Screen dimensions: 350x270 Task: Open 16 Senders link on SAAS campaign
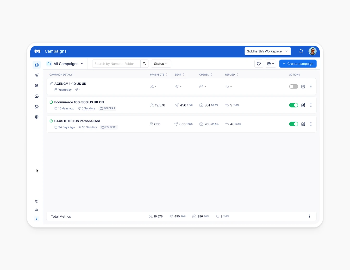(x=90, y=127)
